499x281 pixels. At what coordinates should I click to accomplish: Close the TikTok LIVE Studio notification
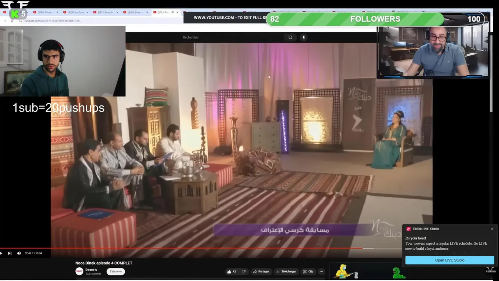tap(492, 229)
